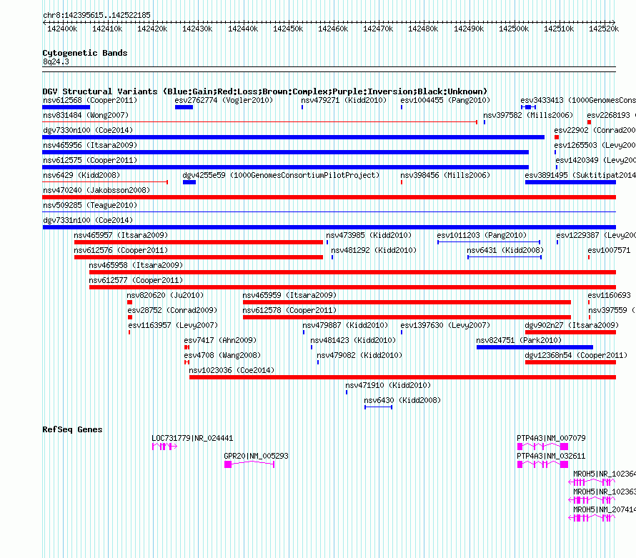Image resolution: width=636 pixels, height=558 pixels.
Task: Select the nsv509285 (Teague2010) label
Action: (90, 205)
